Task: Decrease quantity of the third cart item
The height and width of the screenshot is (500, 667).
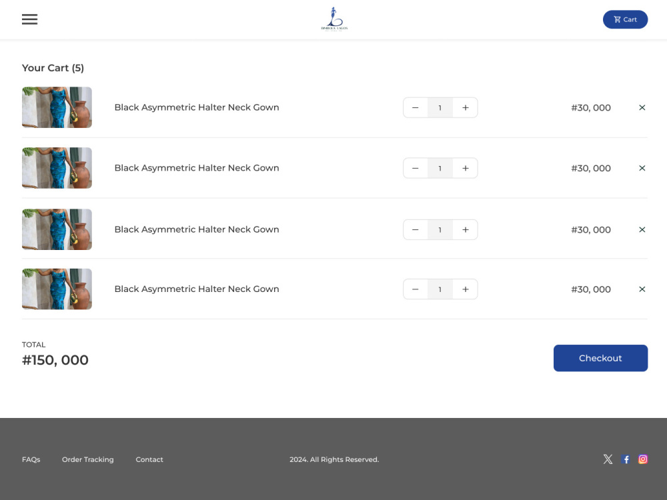Action: [x=415, y=229]
